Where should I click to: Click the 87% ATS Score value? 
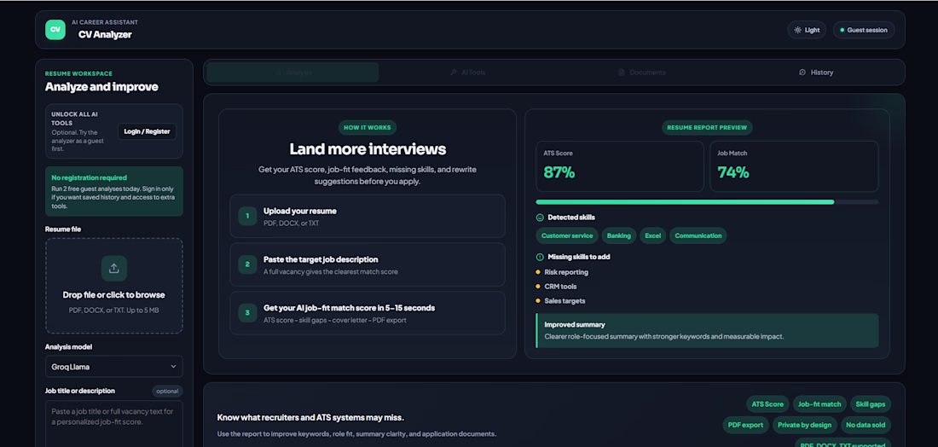pyautogui.click(x=559, y=172)
